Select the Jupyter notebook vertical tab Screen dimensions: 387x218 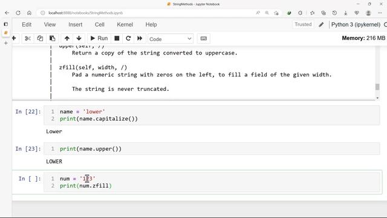6,33
